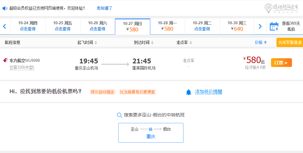Select the 10-28 周一 date tab
This screenshot has width=303, height=153.
point(167,26)
